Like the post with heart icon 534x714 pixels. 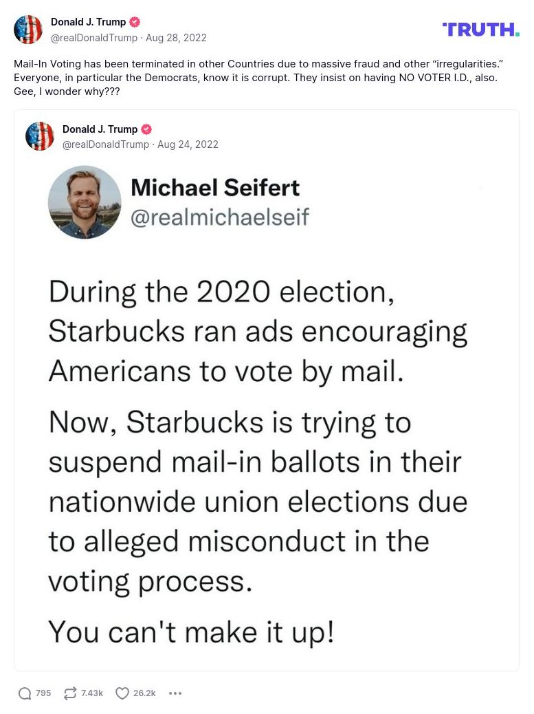[122, 693]
